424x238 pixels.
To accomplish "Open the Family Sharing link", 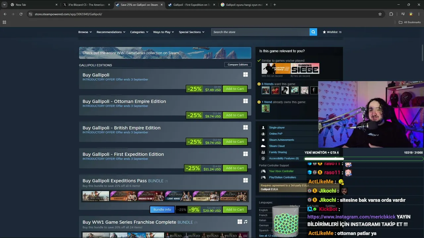I will tap(278, 152).
